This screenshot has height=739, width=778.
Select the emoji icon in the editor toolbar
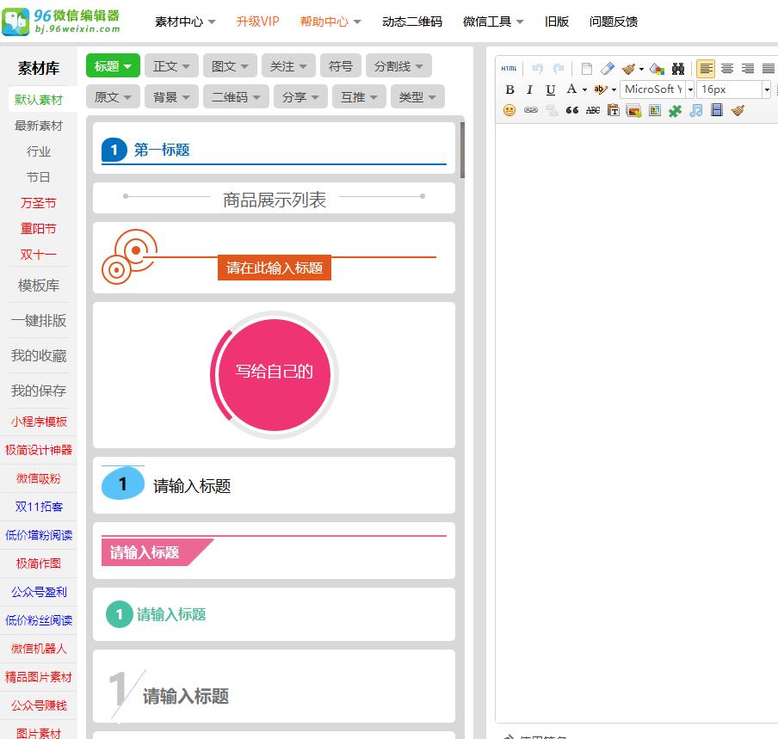click(x=509, y=111)
